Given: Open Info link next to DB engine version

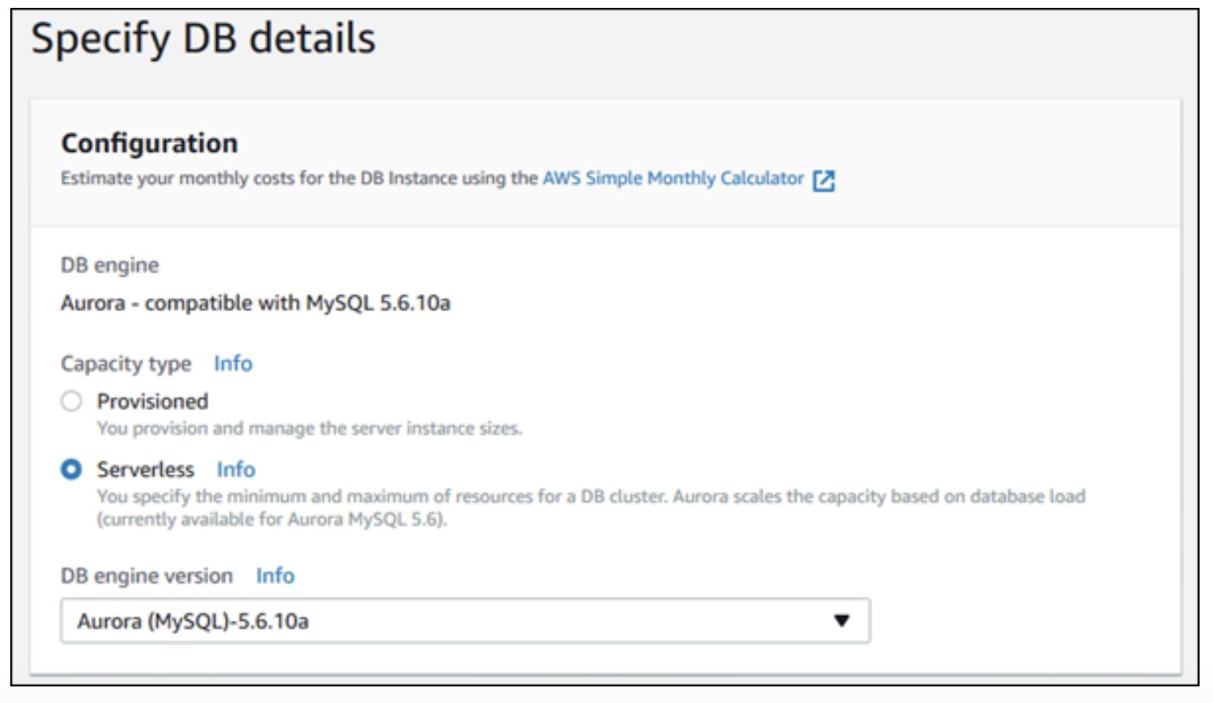Looking at the screenshot, I should pos(275,576).
